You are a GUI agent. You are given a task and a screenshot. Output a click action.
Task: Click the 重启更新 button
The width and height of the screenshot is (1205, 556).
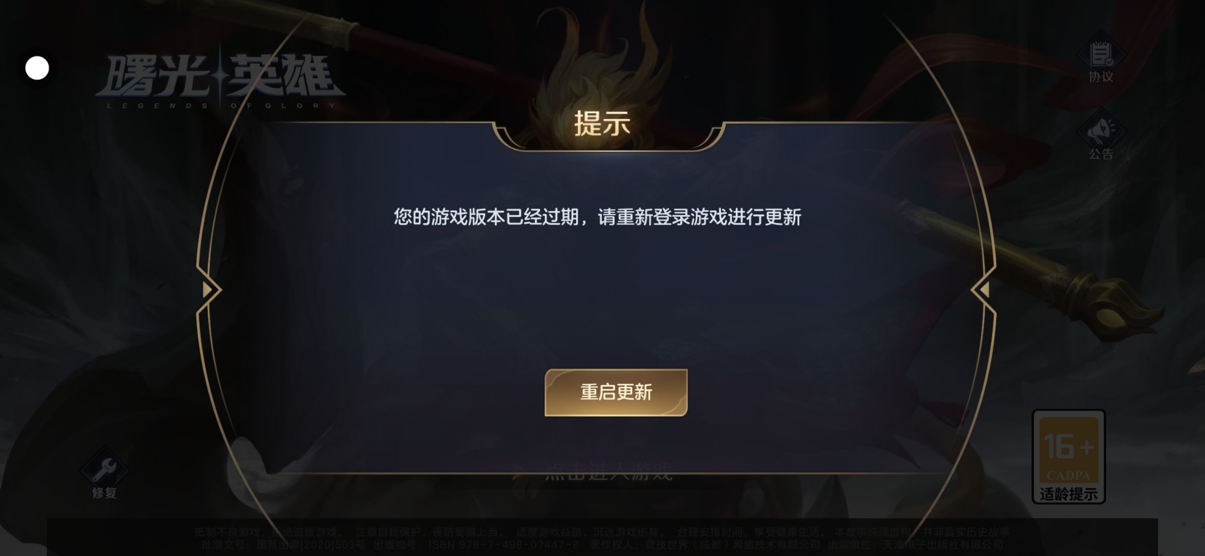(x=616, y=392)
